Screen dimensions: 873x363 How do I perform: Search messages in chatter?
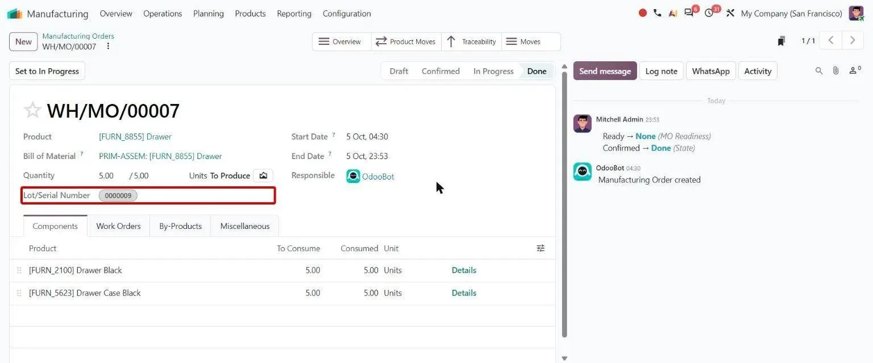click(x=819, y=71)
